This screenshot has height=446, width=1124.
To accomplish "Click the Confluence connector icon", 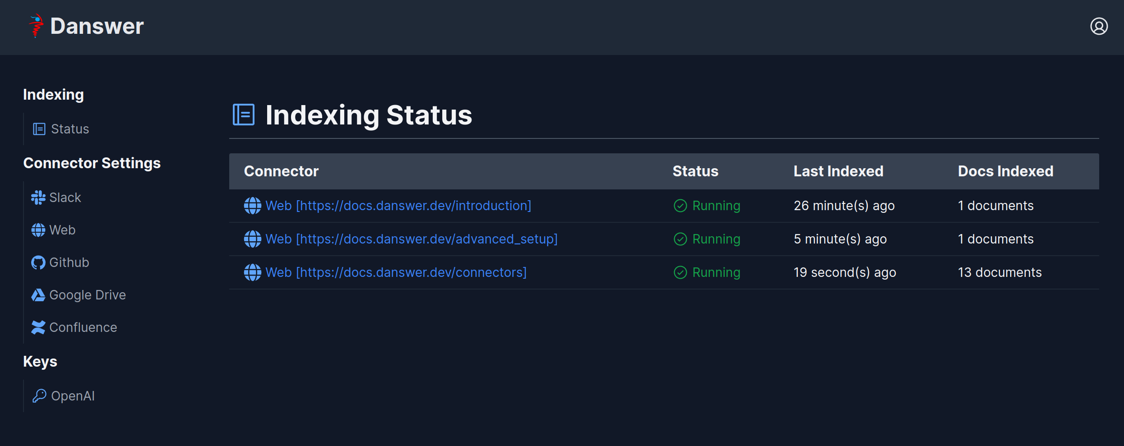I will [x=38, y=327].
